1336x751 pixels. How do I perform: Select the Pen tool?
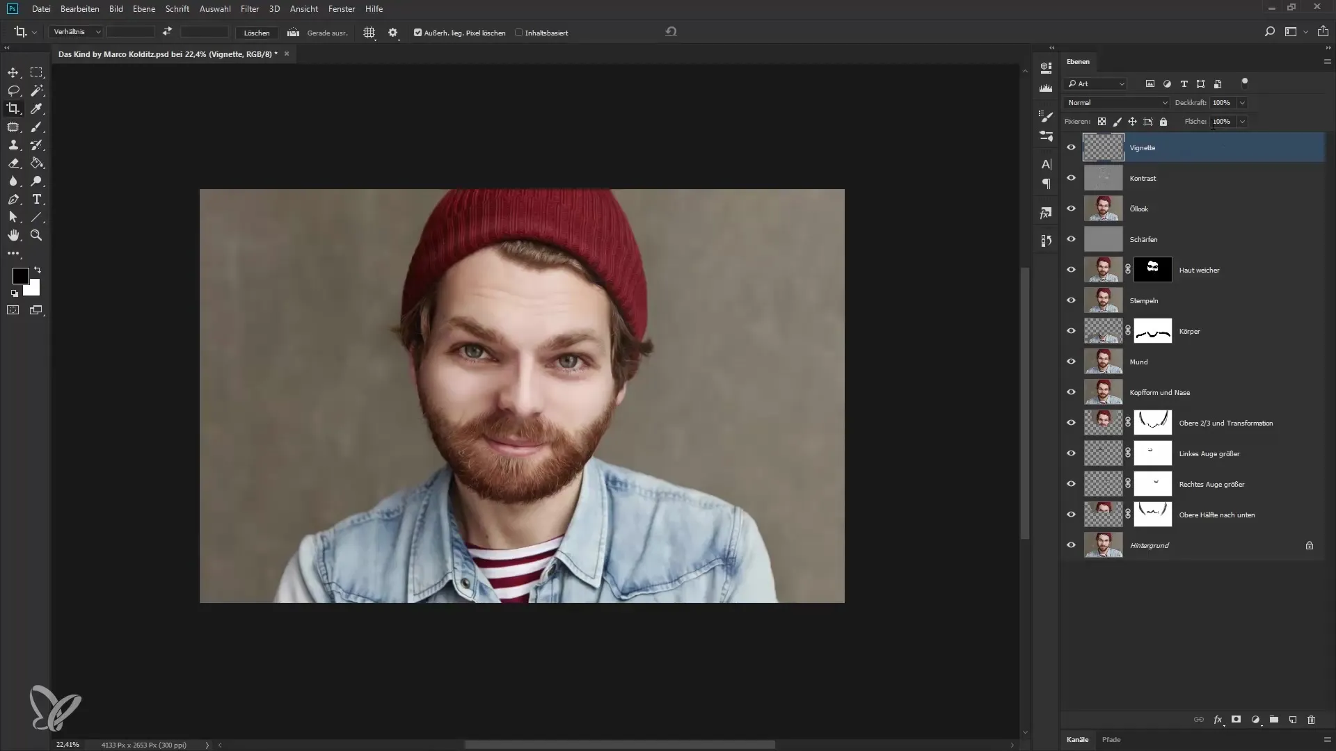point(13,199)
